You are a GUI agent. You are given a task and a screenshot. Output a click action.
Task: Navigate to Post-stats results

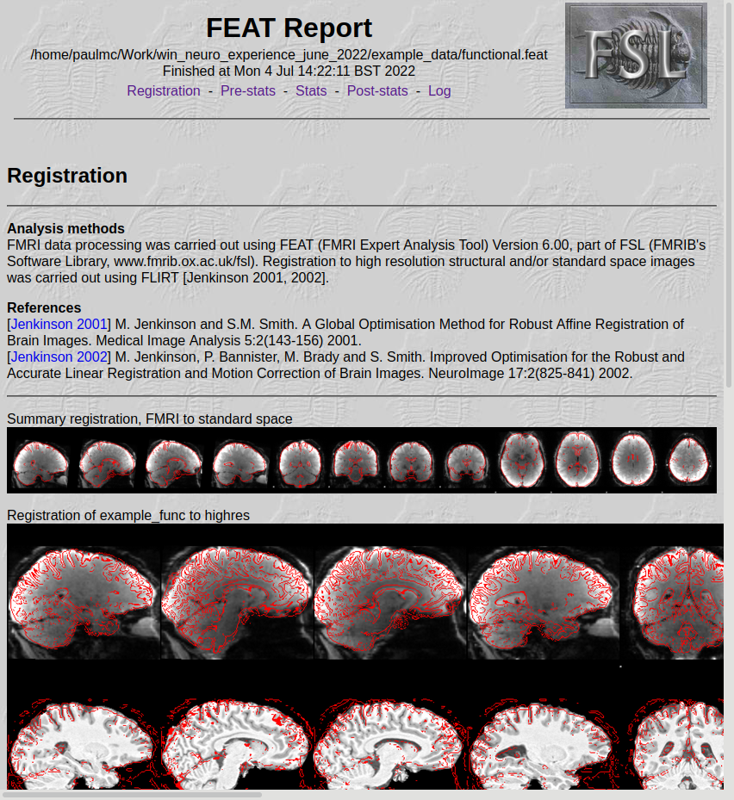click(377, 91)
